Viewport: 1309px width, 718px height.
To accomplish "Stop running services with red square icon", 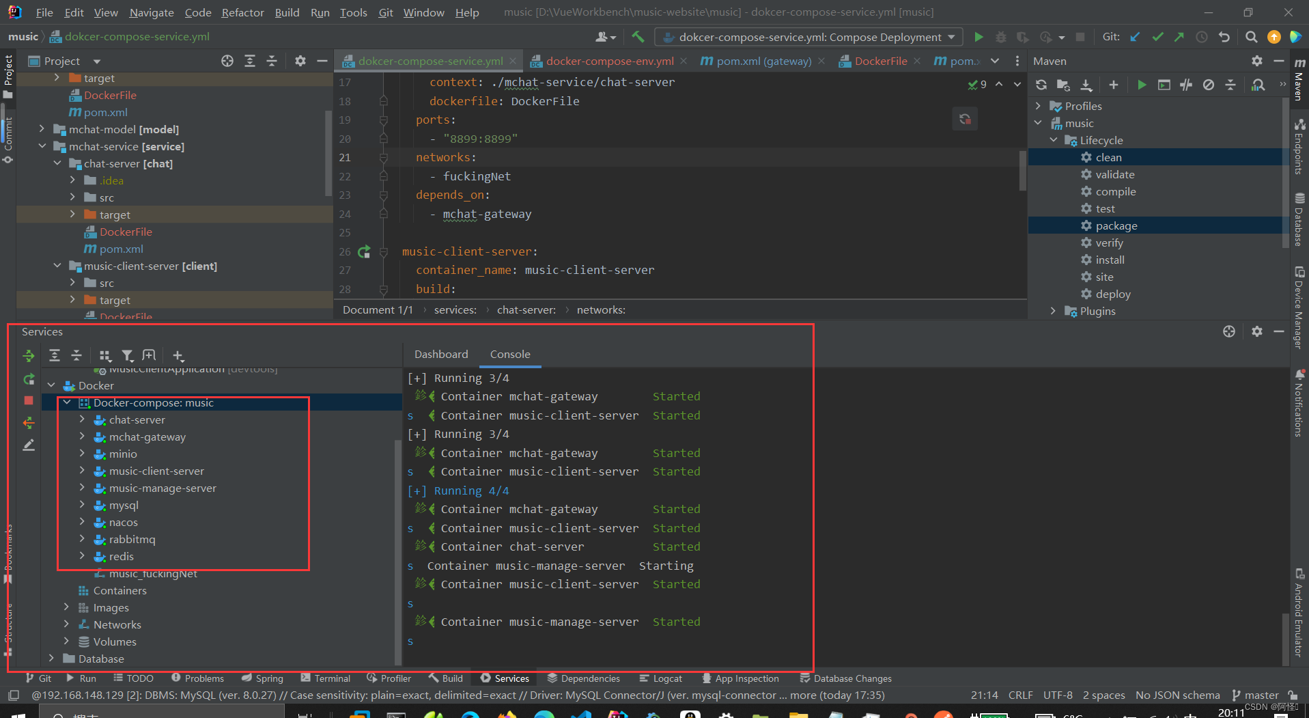I will [29, 400].
